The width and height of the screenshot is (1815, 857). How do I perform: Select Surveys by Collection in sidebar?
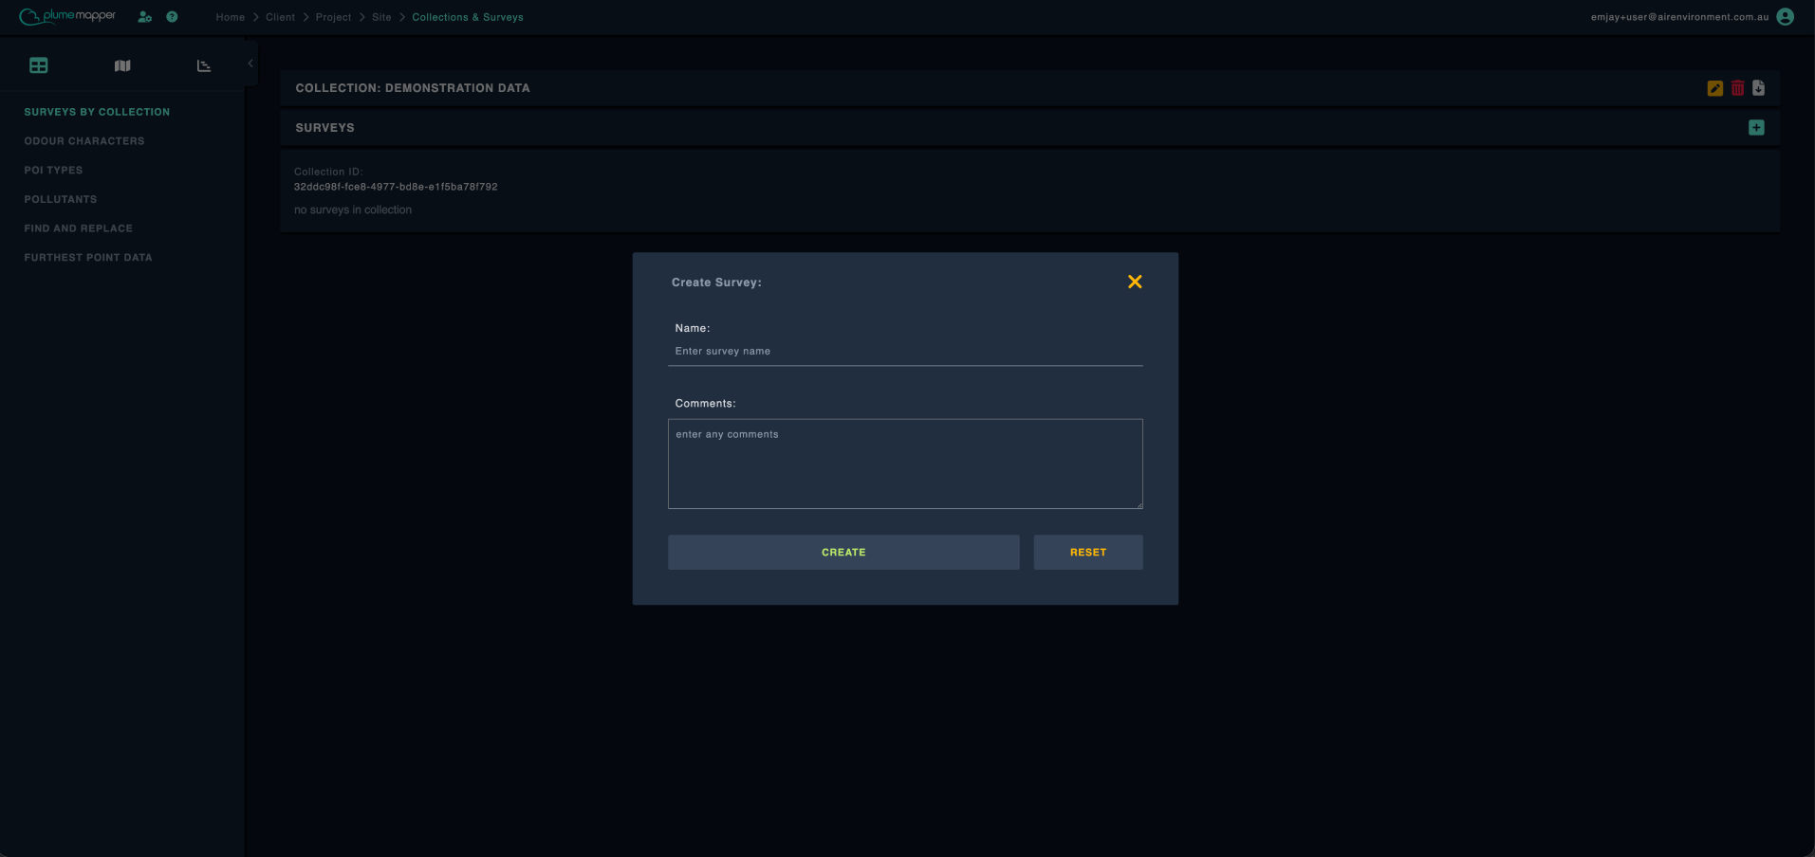click(x=97, y=112)
